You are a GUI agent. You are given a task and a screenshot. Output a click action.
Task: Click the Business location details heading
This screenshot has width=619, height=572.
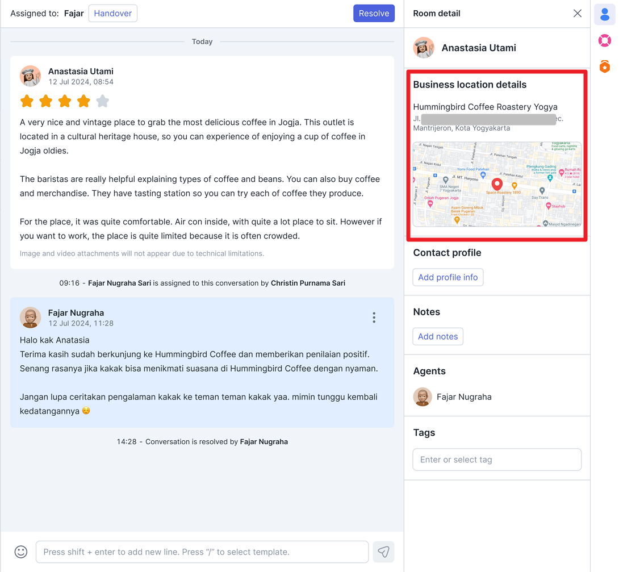tap(470, 85)
